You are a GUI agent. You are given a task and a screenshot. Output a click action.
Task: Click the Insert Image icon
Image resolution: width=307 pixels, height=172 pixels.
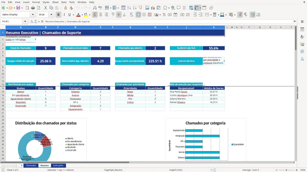(x=147, y=8)
